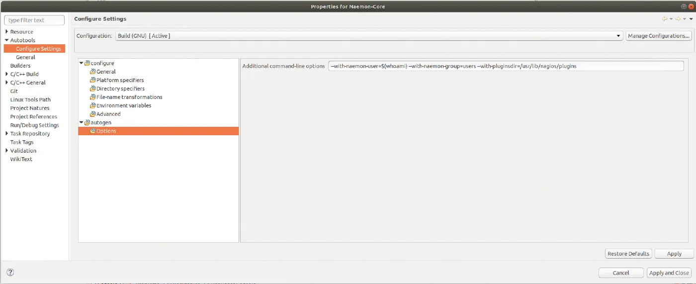Focus Additional command-line options field

click(506, 66)
